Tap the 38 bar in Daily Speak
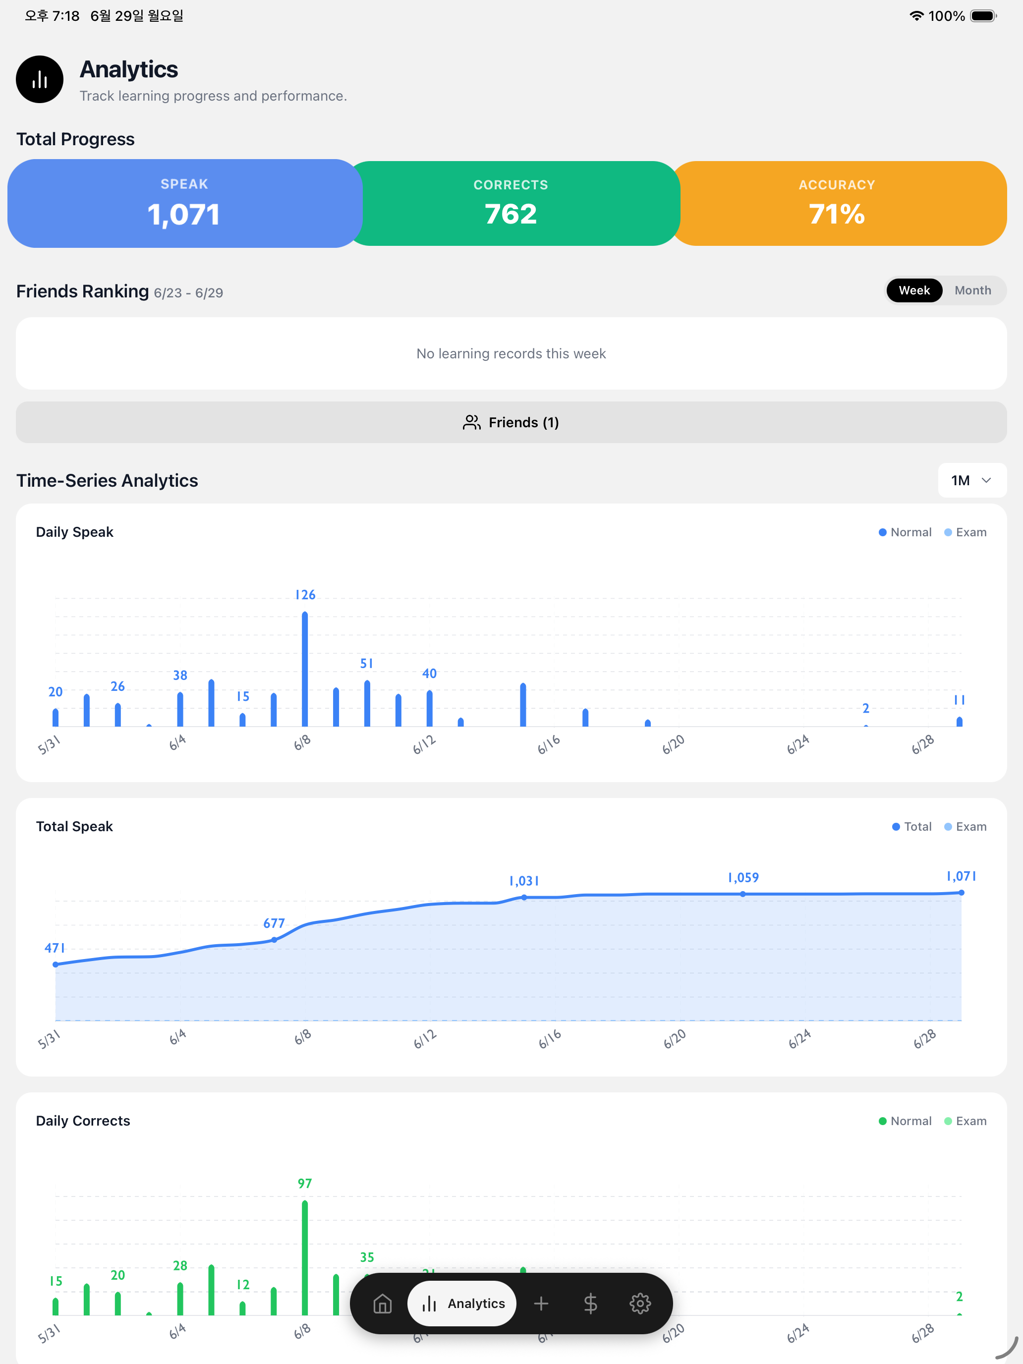Screen dimensions: 1023x1364 pyautogui.click(x=180, y=709)
